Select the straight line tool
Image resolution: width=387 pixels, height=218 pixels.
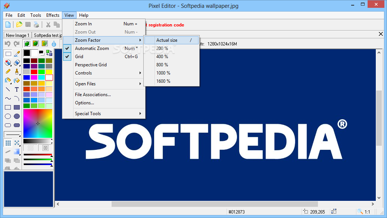(8, 89)
